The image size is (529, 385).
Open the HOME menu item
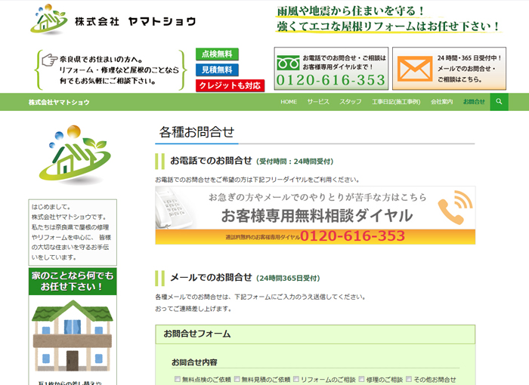[x=289, y=102]
